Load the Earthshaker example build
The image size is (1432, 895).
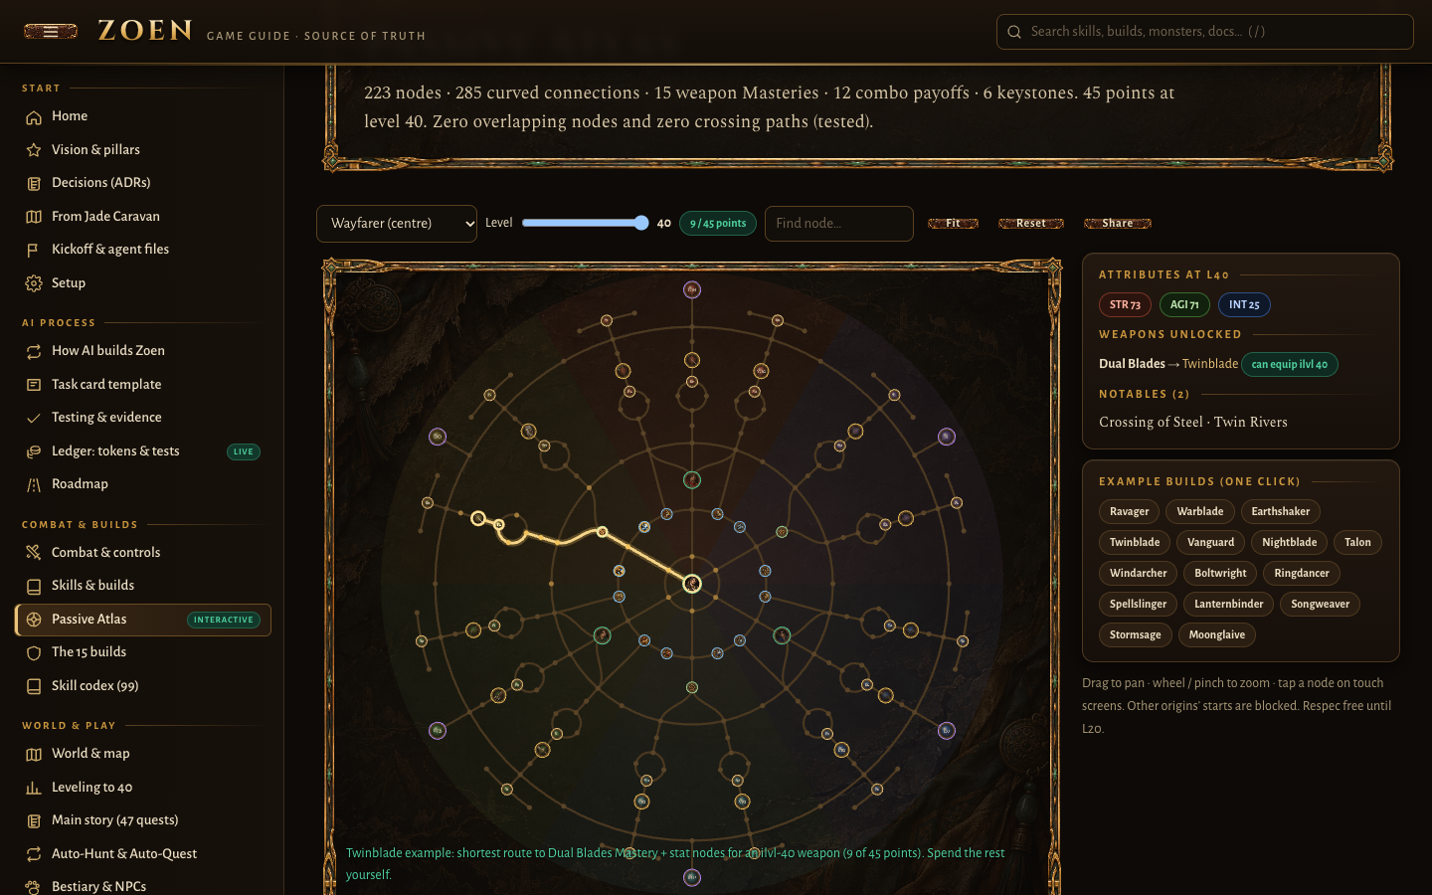(x=1281, y=512)
